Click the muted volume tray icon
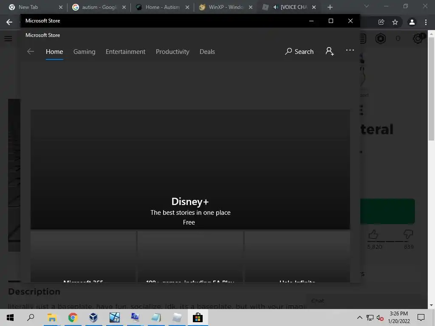The image size is (435, 326). 380,318
